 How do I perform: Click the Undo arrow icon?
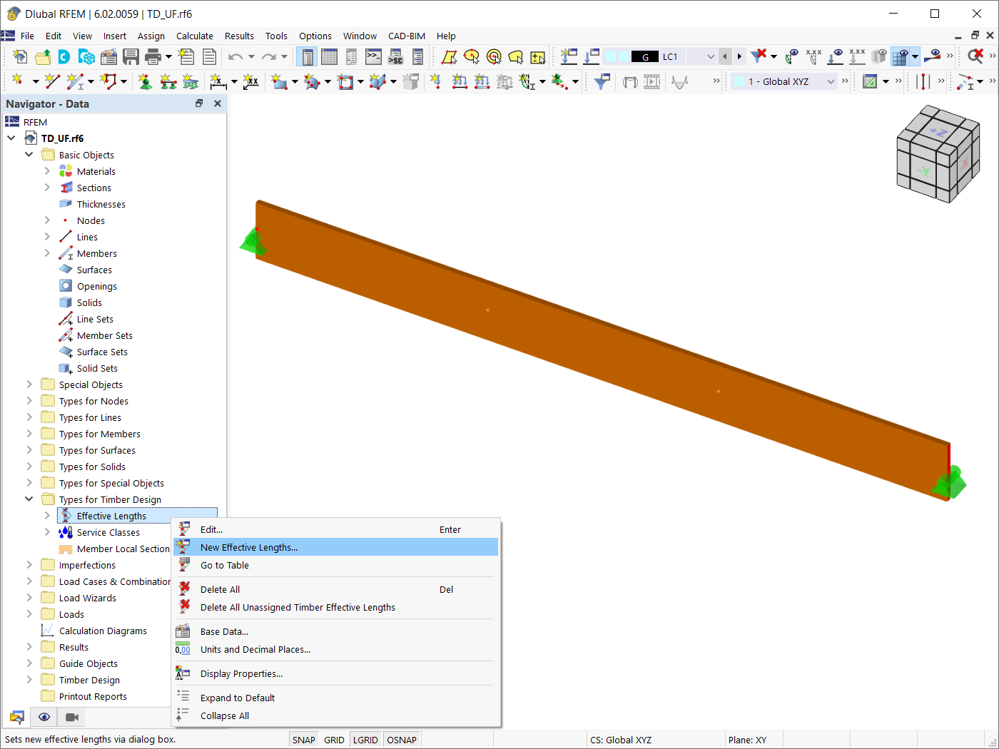tap(235, 56)
